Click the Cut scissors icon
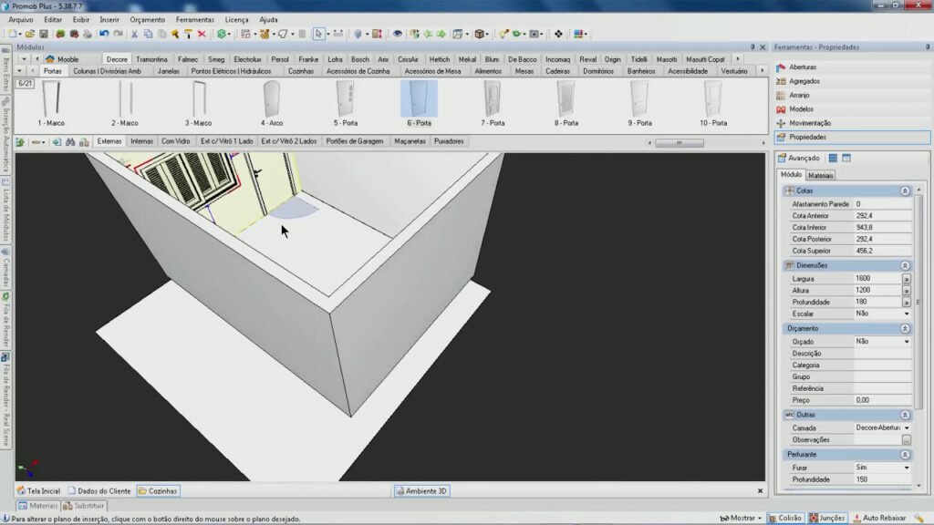This screenshot has width=934, height=525. click(135, 34)
